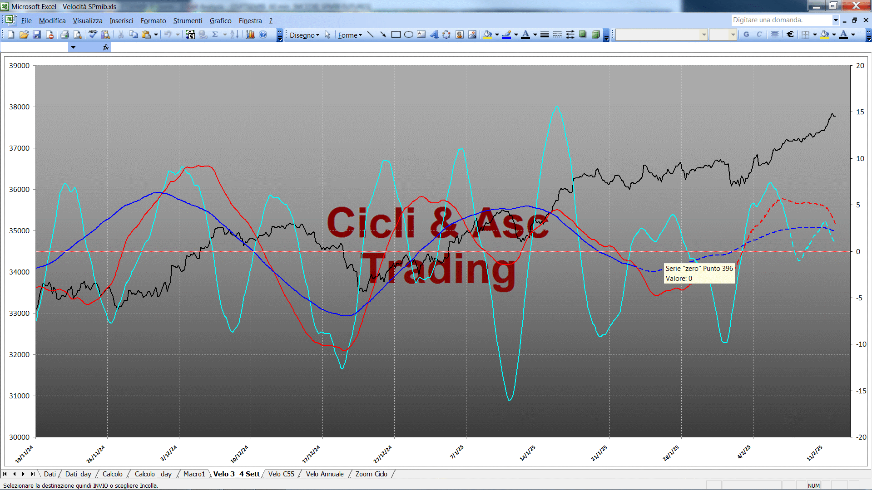The height and width of the screenshot is (490, 872).
Task: Expand the AutoSum functions dropdown arrow
Action: pos(225,34)
